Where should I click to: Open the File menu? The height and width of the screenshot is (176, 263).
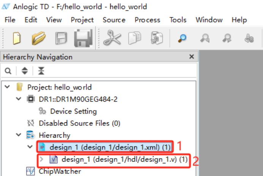(x=10, y=20)
